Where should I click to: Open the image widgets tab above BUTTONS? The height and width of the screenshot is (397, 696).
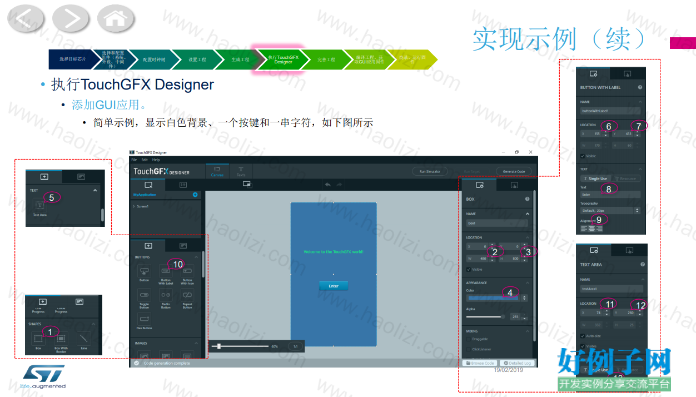[183, 245]
